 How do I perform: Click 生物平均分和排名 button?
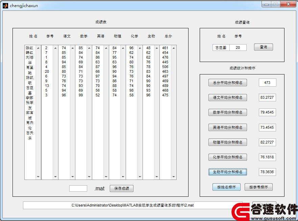pyautogui.click(x=228, y=172)
